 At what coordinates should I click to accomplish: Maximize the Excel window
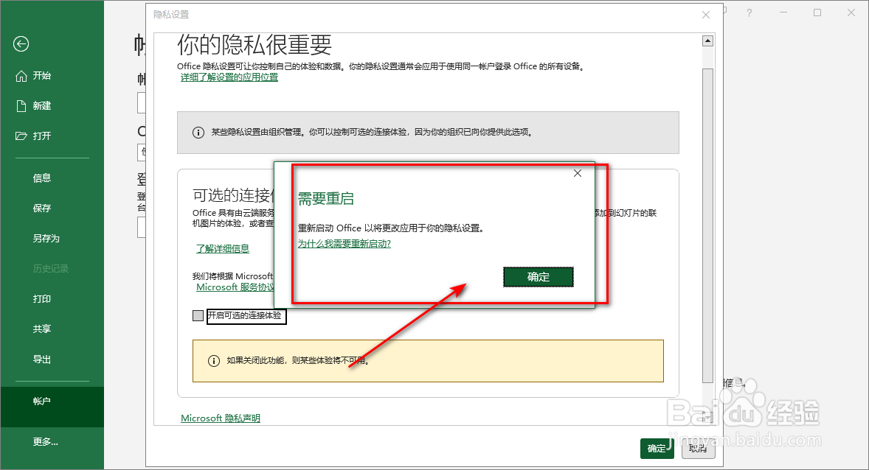(817, 13)
